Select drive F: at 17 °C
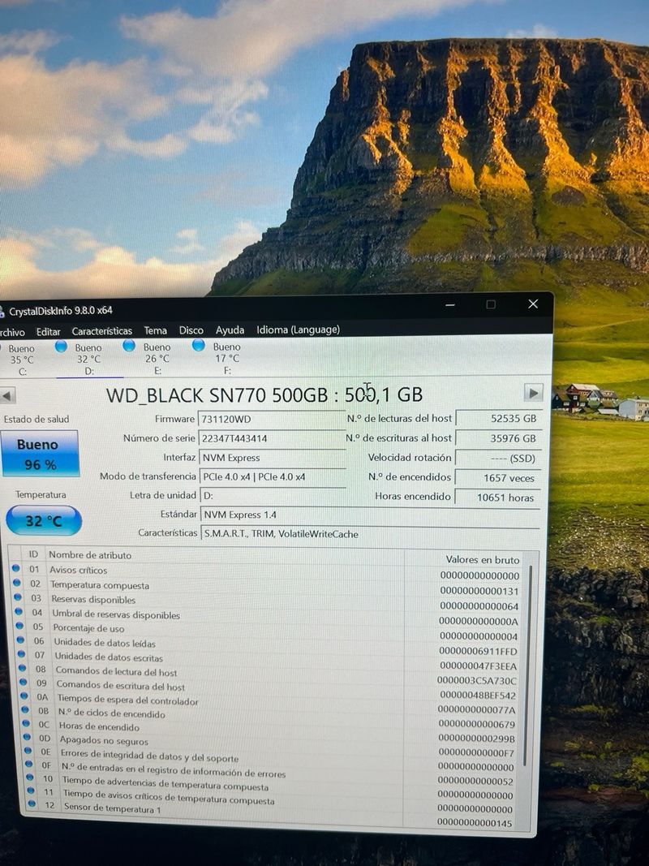The width and height of the screenshot is (649, 866). (227, 358)
